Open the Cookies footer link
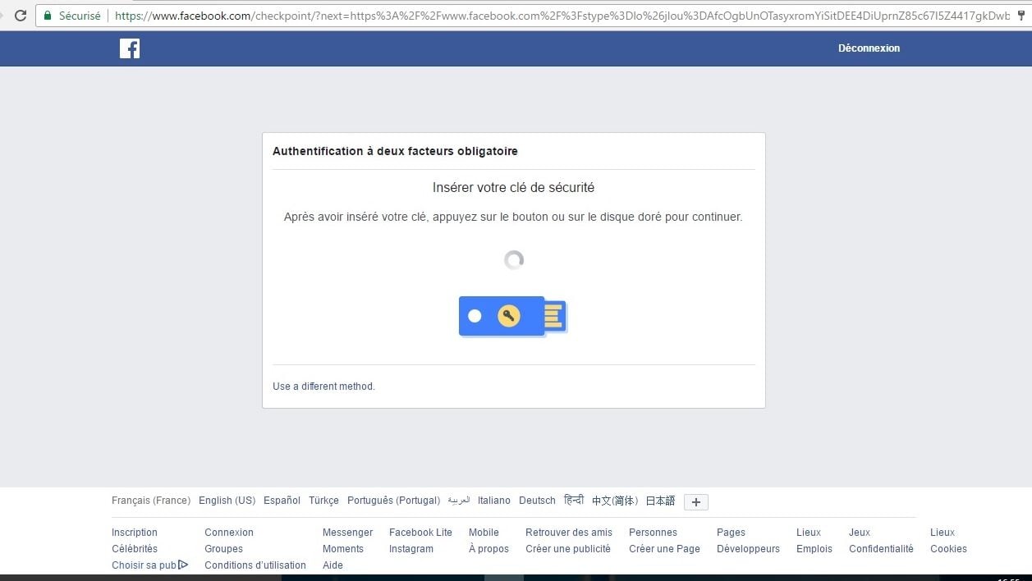Viewport: 1032px width, 581px height. click(x=948, y=549)
